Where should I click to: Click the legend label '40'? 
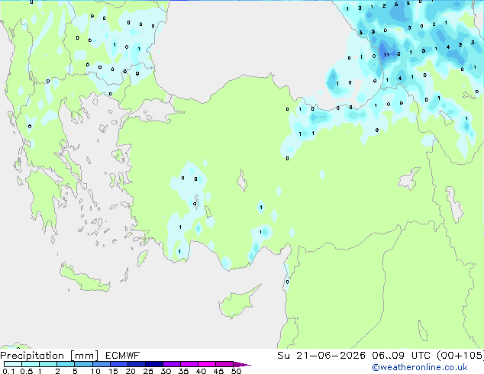[201, 371]
